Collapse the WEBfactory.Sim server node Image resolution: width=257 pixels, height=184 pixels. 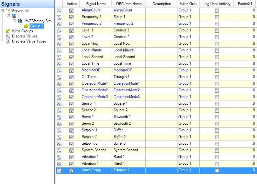click(x=14, y=21)
